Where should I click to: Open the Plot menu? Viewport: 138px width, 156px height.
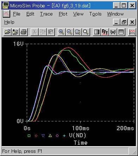tap(63, 14)
